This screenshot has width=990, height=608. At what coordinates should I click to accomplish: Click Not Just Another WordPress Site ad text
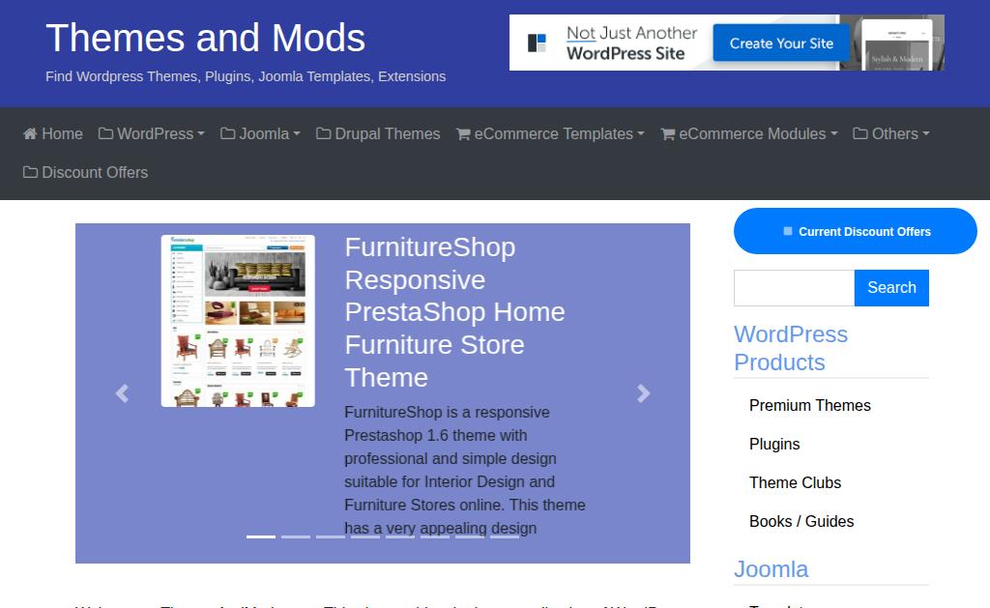point(631,43)
